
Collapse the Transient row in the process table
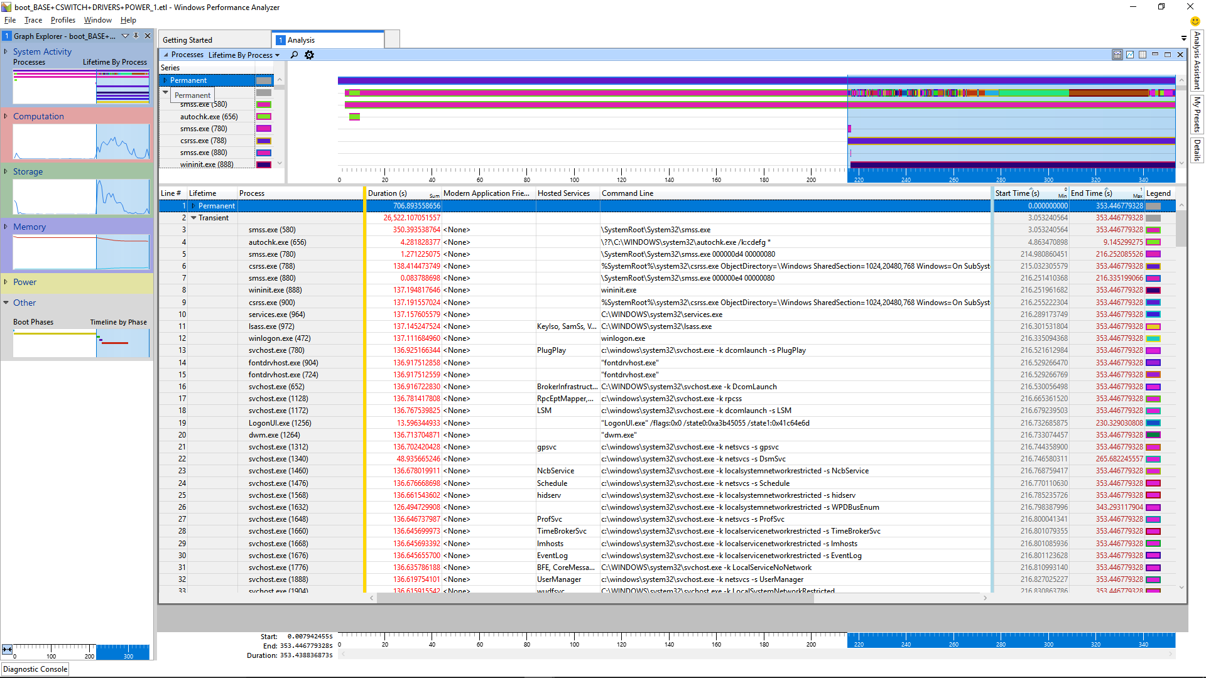(194, 218)
